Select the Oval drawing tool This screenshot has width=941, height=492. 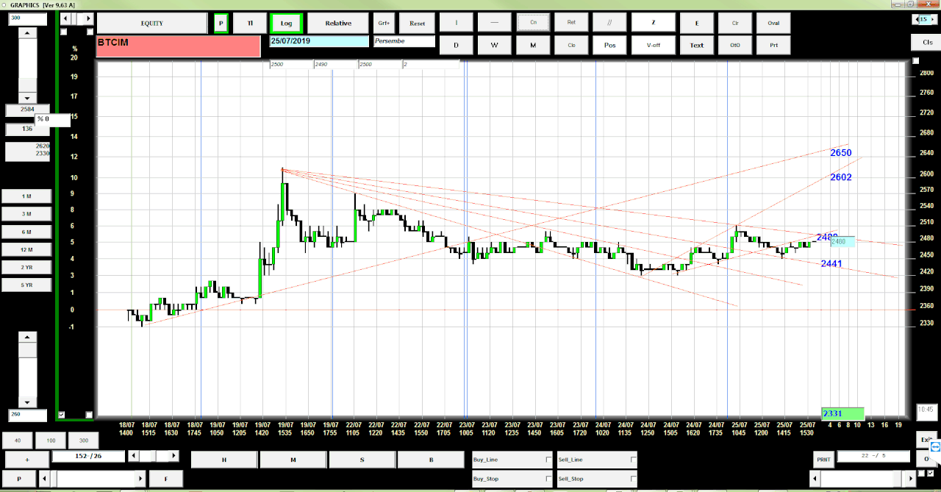(x=773, y=23)
